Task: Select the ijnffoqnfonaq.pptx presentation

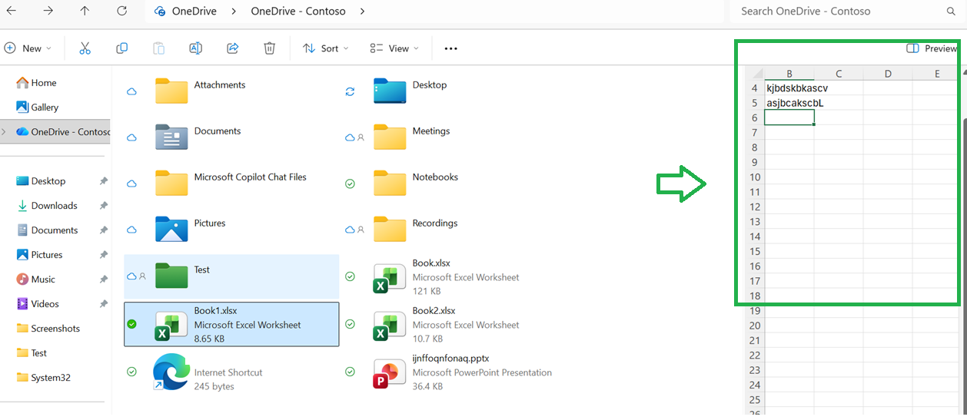Action: pos(449,372)
